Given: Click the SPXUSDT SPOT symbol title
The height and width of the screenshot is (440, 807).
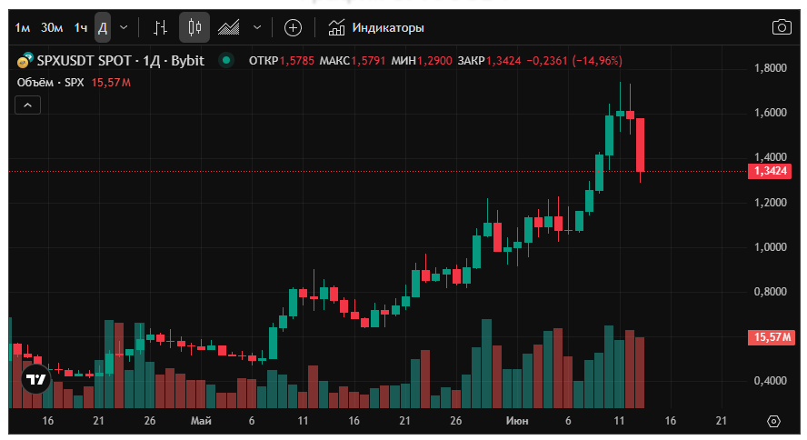Looking at the screenshot, I should 121,61.
